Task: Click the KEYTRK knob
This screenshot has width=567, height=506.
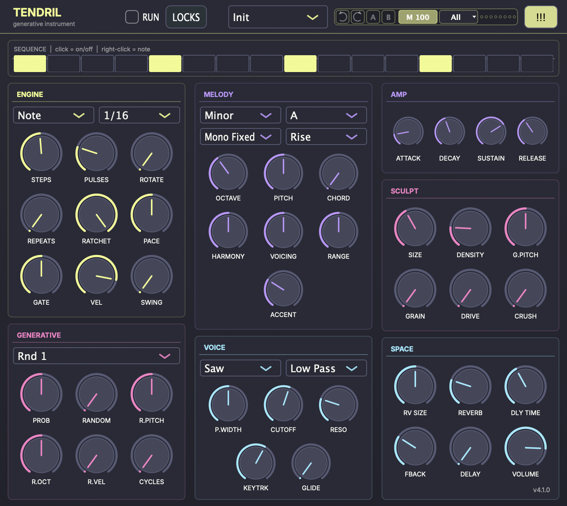Action: pyautogui.click(x=256, y=463)
